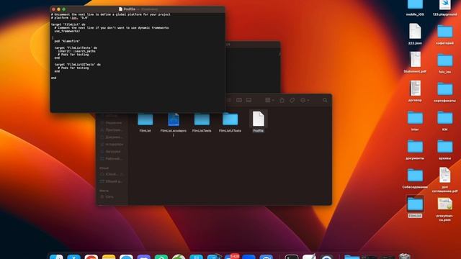The height and width of the screenshot is (259, 461).
Task: Click the Finder search icon
Action: click(x=325, y=100)
